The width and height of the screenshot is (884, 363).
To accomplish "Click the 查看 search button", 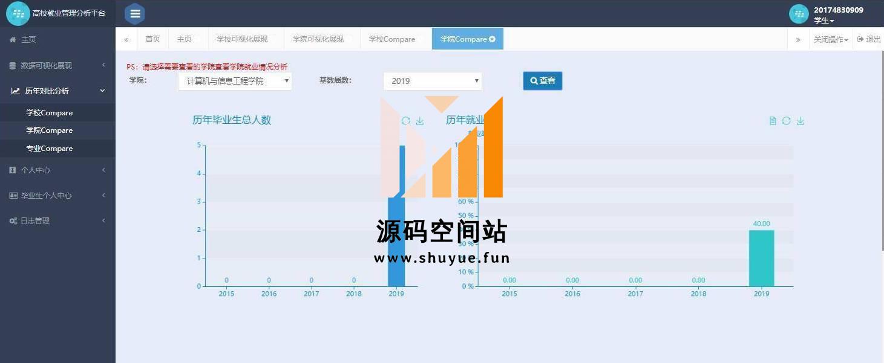I will click(542, 81).
